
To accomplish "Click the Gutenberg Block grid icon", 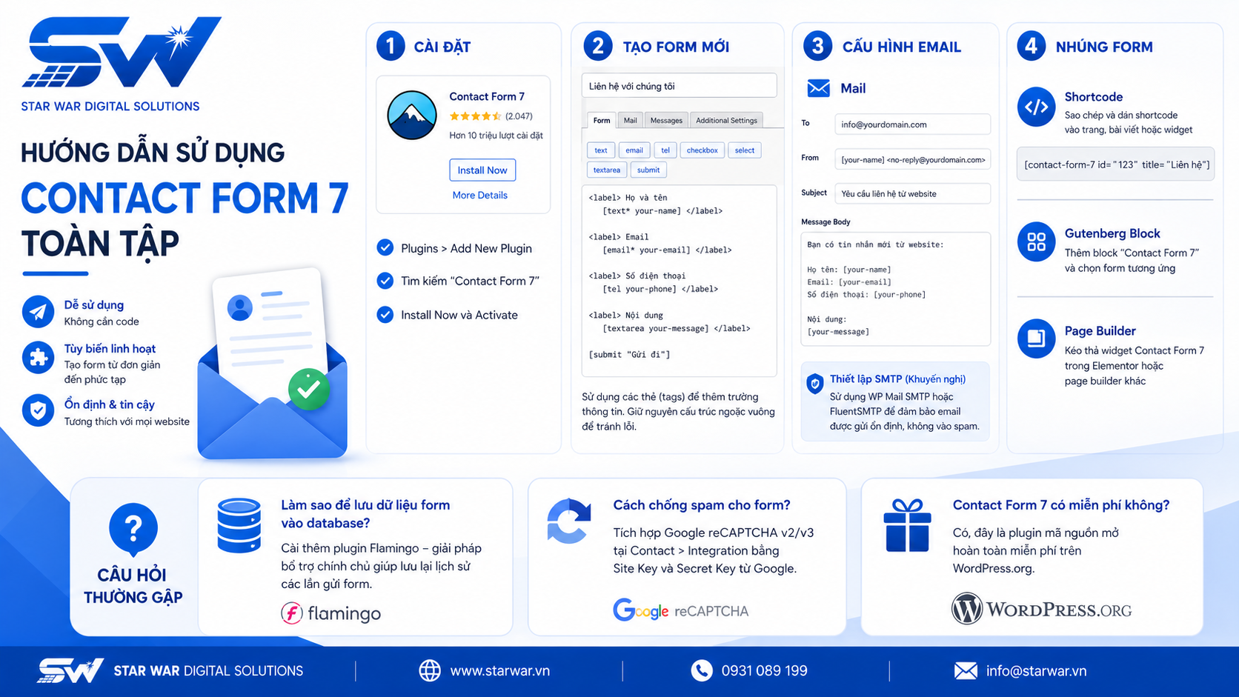I will 1036,241.
